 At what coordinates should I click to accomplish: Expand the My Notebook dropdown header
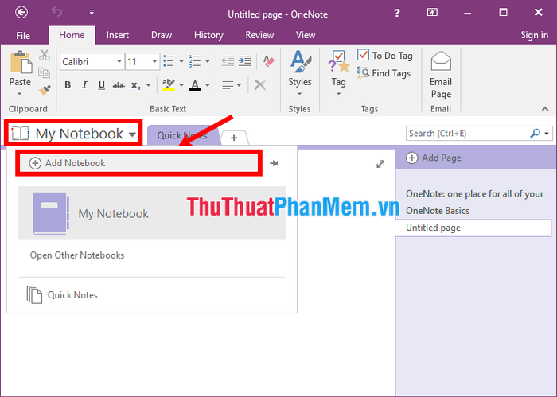click(73, 134)
